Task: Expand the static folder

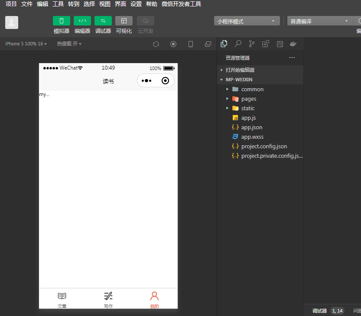Action: pyautogui.click(x=260, y=108)
